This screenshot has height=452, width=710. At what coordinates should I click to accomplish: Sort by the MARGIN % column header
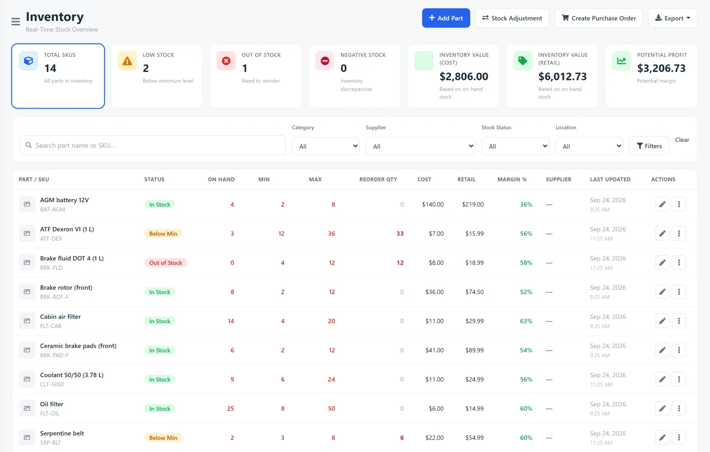512,179
